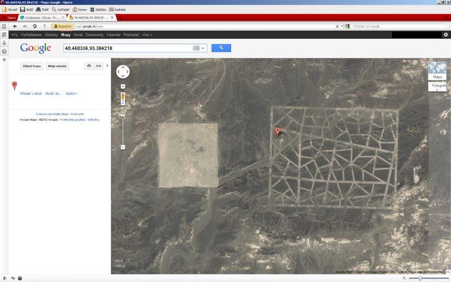Open Gmail from the Google bar
Screen dimensions: 451x282
(x=78, y=35)
